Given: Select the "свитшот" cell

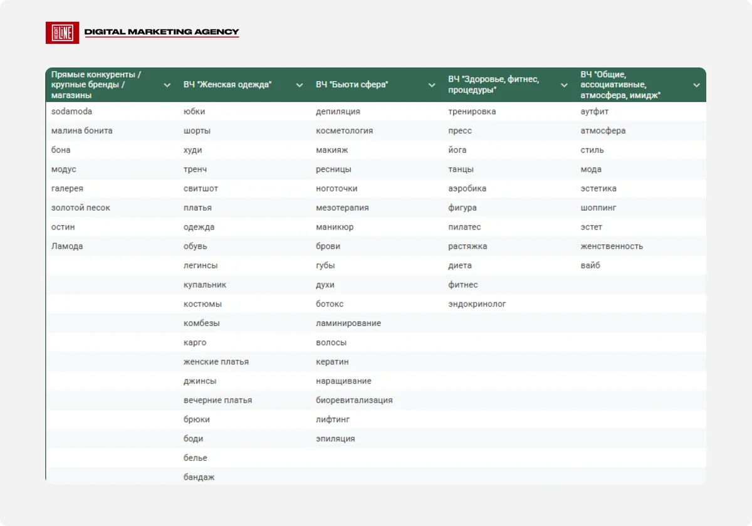Looking at the screenshot, I should tap(243, 189).
